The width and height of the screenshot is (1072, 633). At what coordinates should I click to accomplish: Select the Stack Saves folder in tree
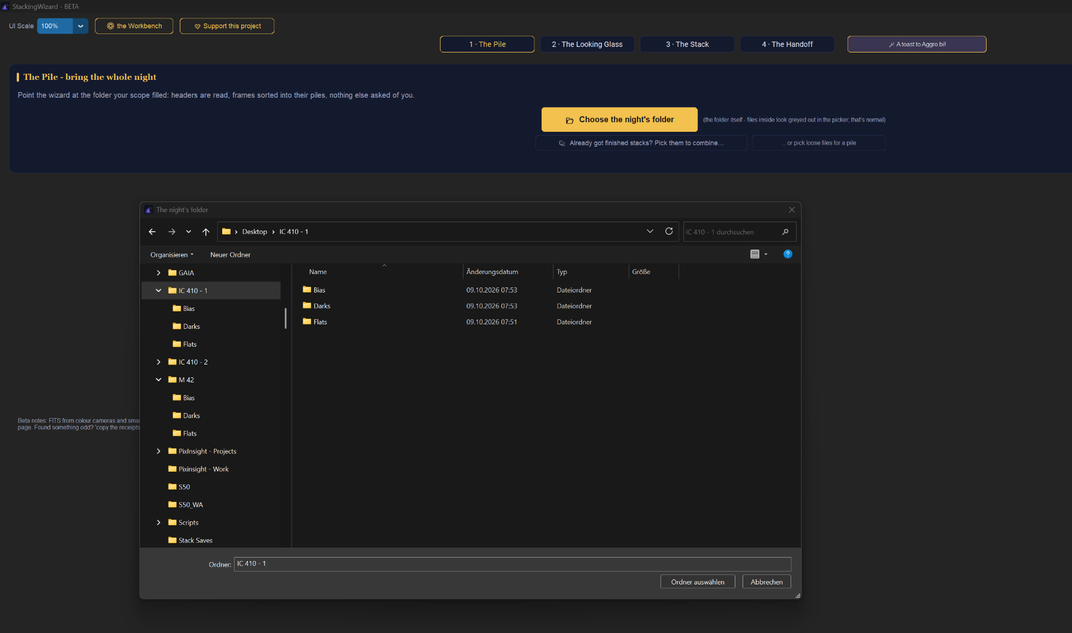[190, 541]
